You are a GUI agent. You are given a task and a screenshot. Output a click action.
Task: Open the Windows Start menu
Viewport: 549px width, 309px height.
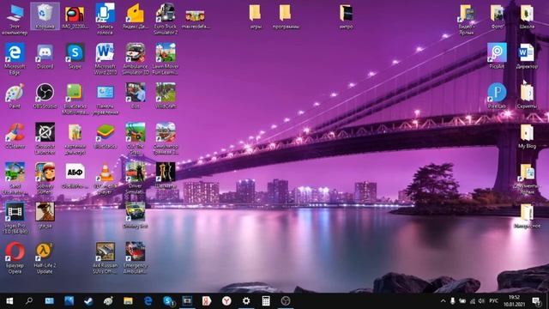(9, 301)
